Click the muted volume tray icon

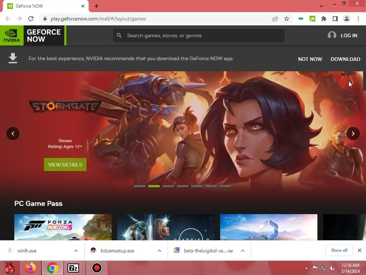(332, 268)
